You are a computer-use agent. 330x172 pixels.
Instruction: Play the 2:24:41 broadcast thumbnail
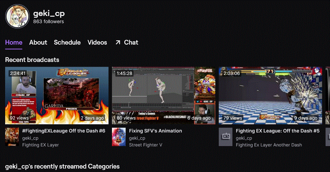[x=57, y=95]
